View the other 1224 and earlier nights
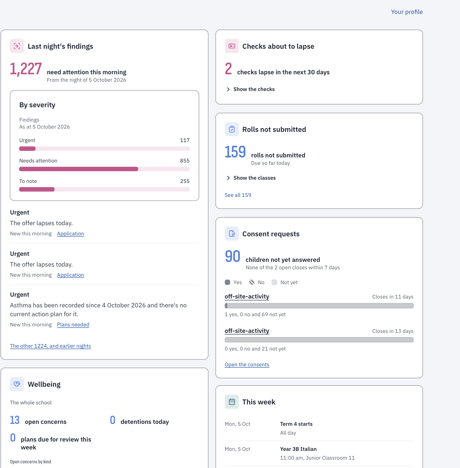Image resolution: width=460 pixels, height=468 pixels. (x=51, y=346)
